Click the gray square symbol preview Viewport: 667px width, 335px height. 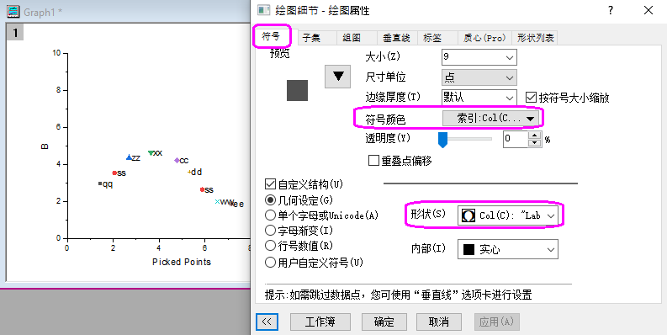[297, 90]
